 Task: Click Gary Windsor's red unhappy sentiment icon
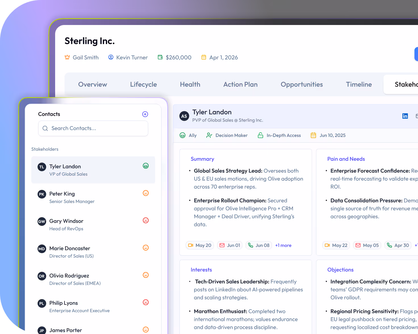tap(146, 220)
